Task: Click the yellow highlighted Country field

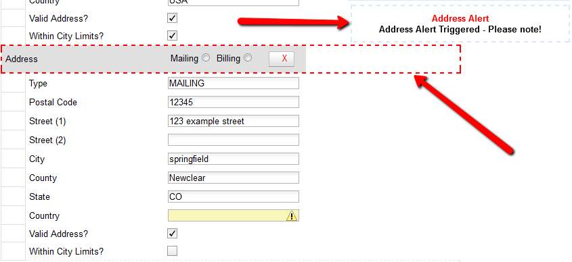Action: coord(234,216)
